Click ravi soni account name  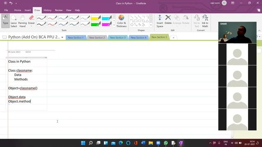[215, 3]
